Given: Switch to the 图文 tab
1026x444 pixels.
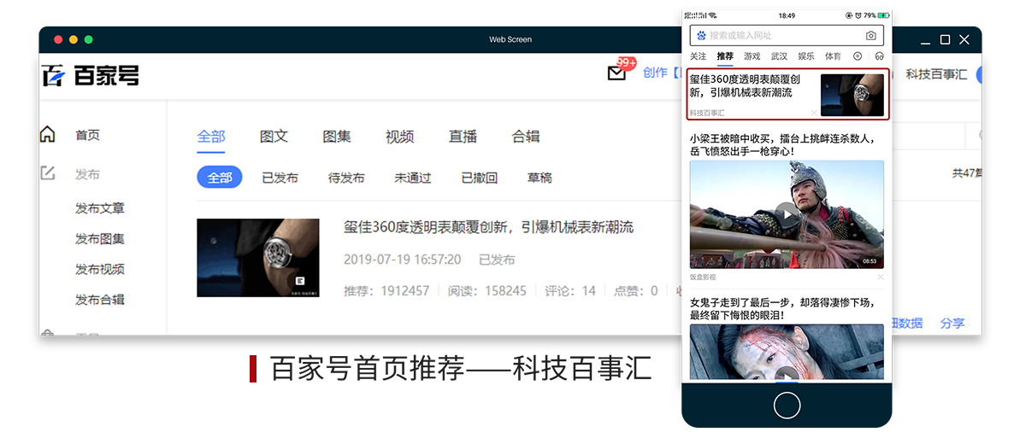Looking at the screenshot, I should pos(274,137).
